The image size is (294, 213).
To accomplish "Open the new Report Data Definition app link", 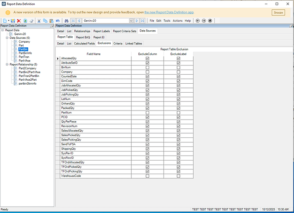I will tap(169, 12).
